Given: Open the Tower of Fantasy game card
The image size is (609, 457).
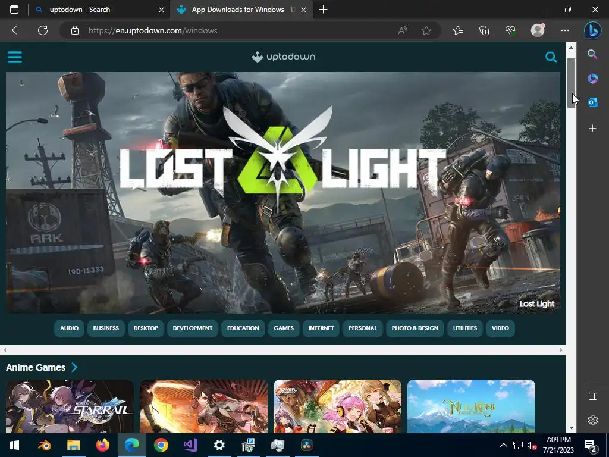Looking at the screenshot, I should click(x=338, y=406).
